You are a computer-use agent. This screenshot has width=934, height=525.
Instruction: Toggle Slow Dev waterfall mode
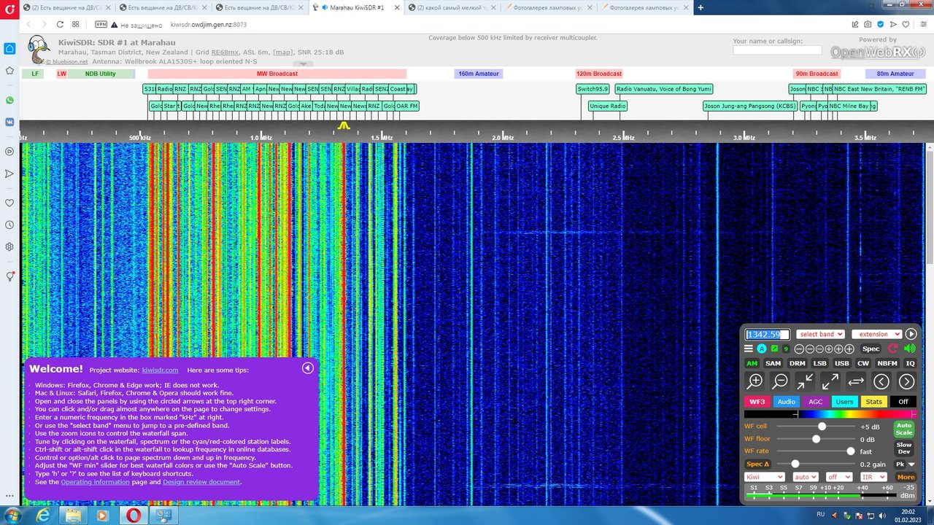904,448
